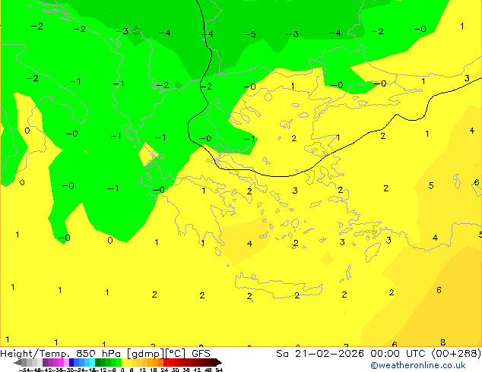Click the left gray arrow of legend
Screen dimensions: 482x372
pos(17,362)
